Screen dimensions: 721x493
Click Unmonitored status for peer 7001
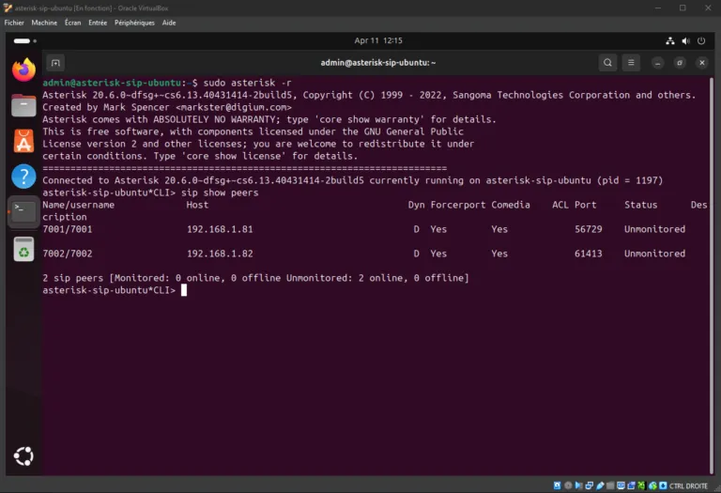pos(654,229)
